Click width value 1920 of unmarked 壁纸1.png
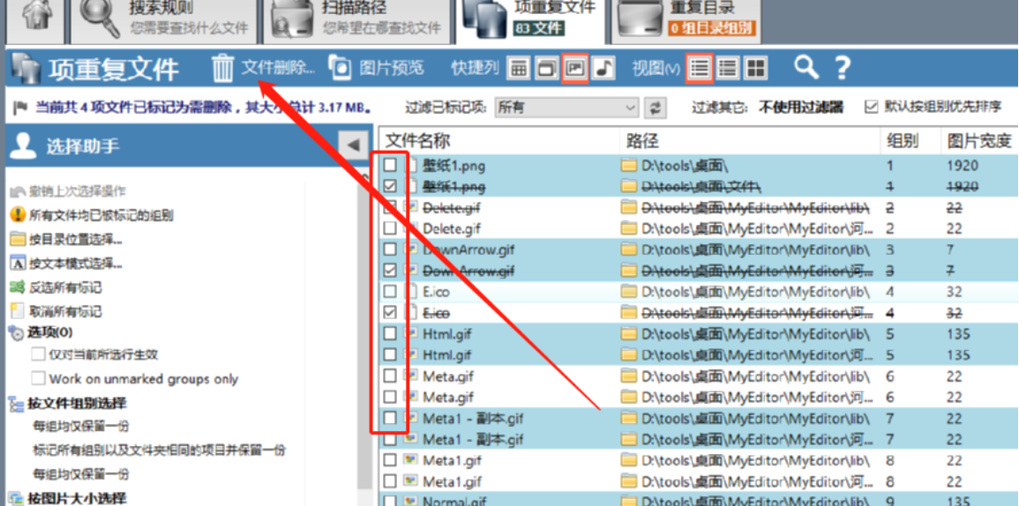Image resolution: width=1019 pixels, height=506 pixels. (963, 166)
